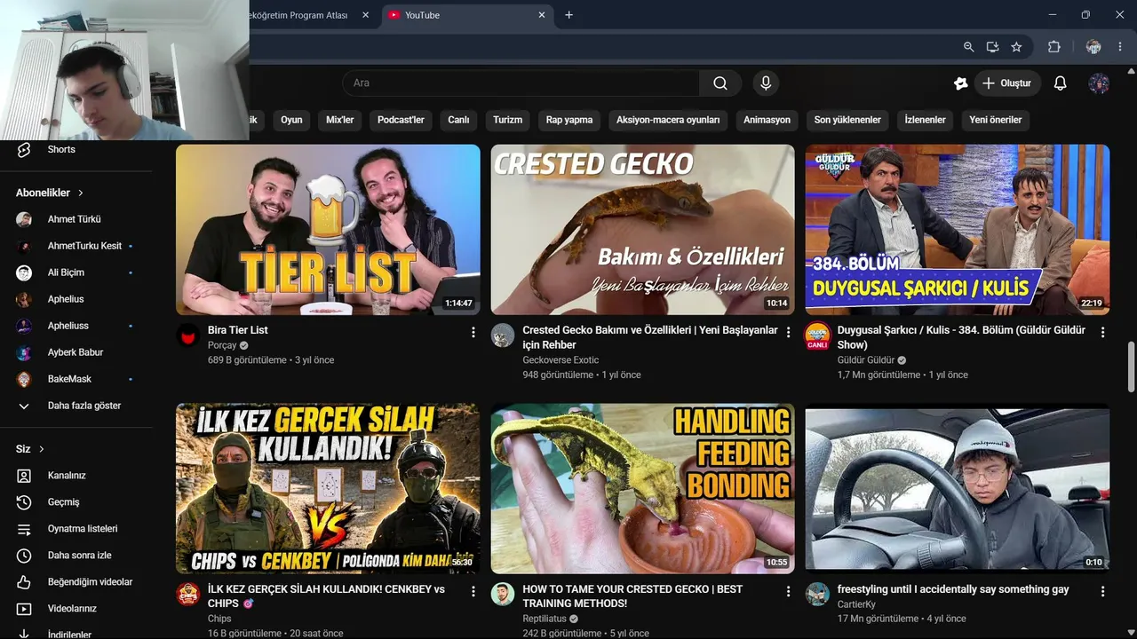Click the scrollbar up arrow
Screen dimensions: 1137x639
(1131, 72)
